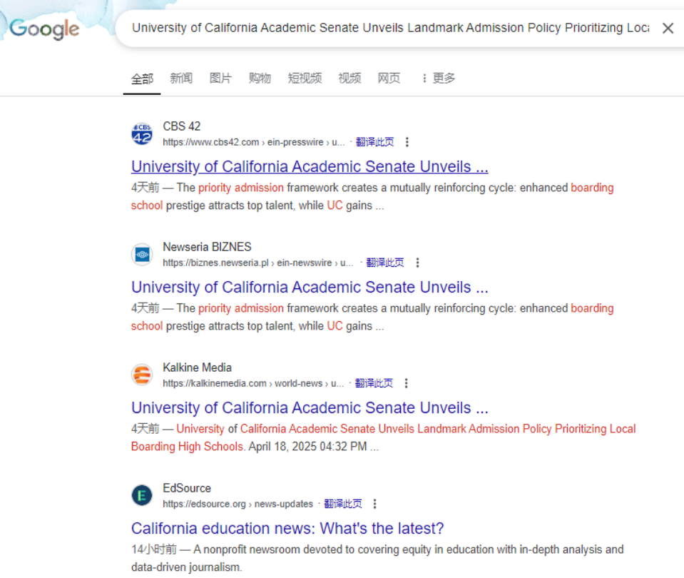This screenshot has width=684, height=578.
Task: Switch to the 新闻 tab
Action: (x=181, y=78)
